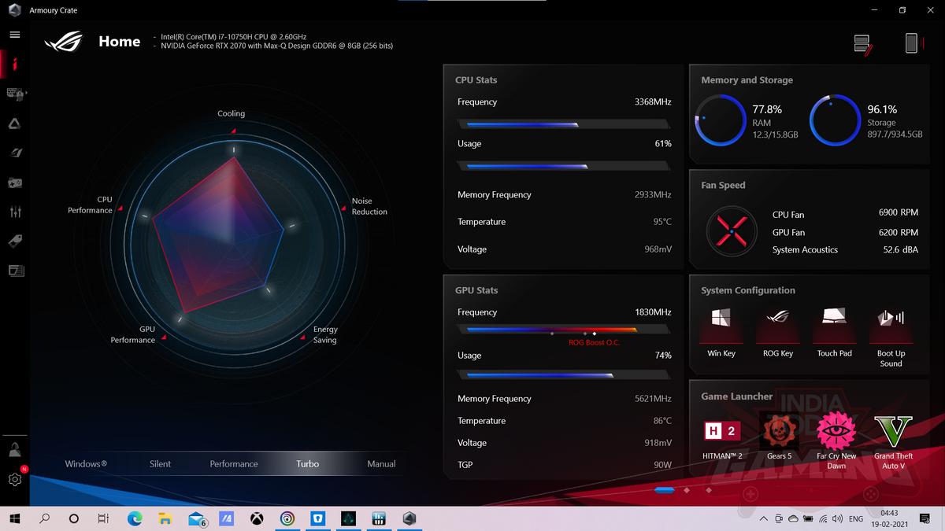The height and width of the screenshot is (531, 945).
Task: Open the Windows Start menu
Action: [14, 518]
